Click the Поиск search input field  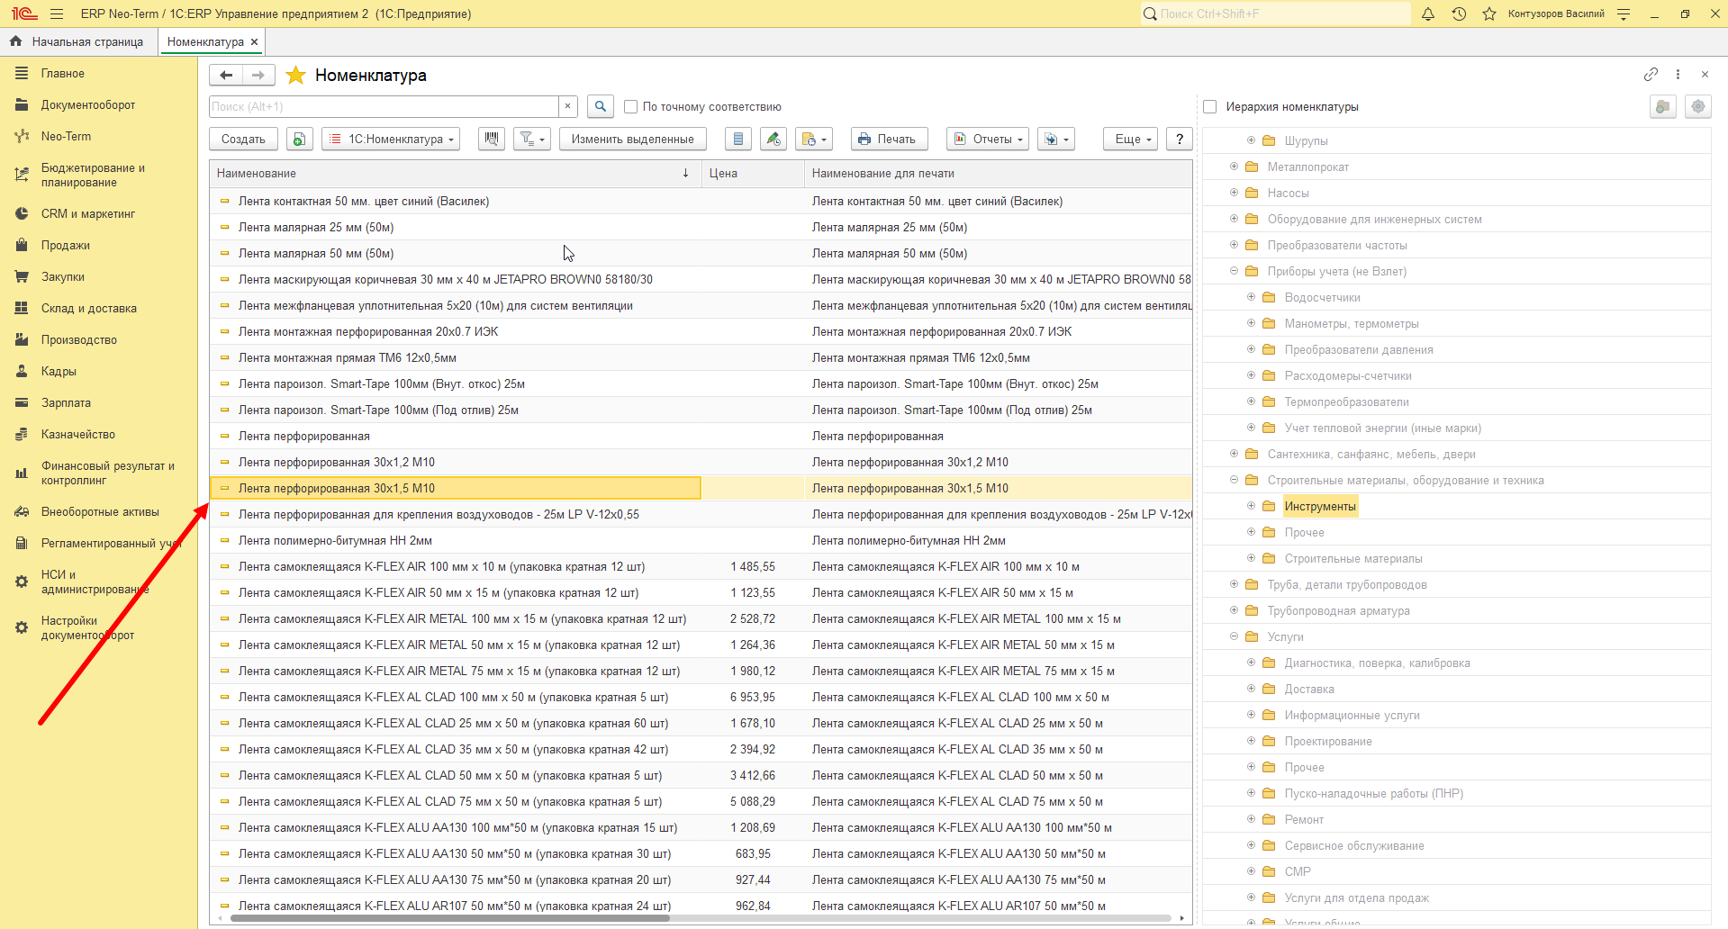pos(384,106)
